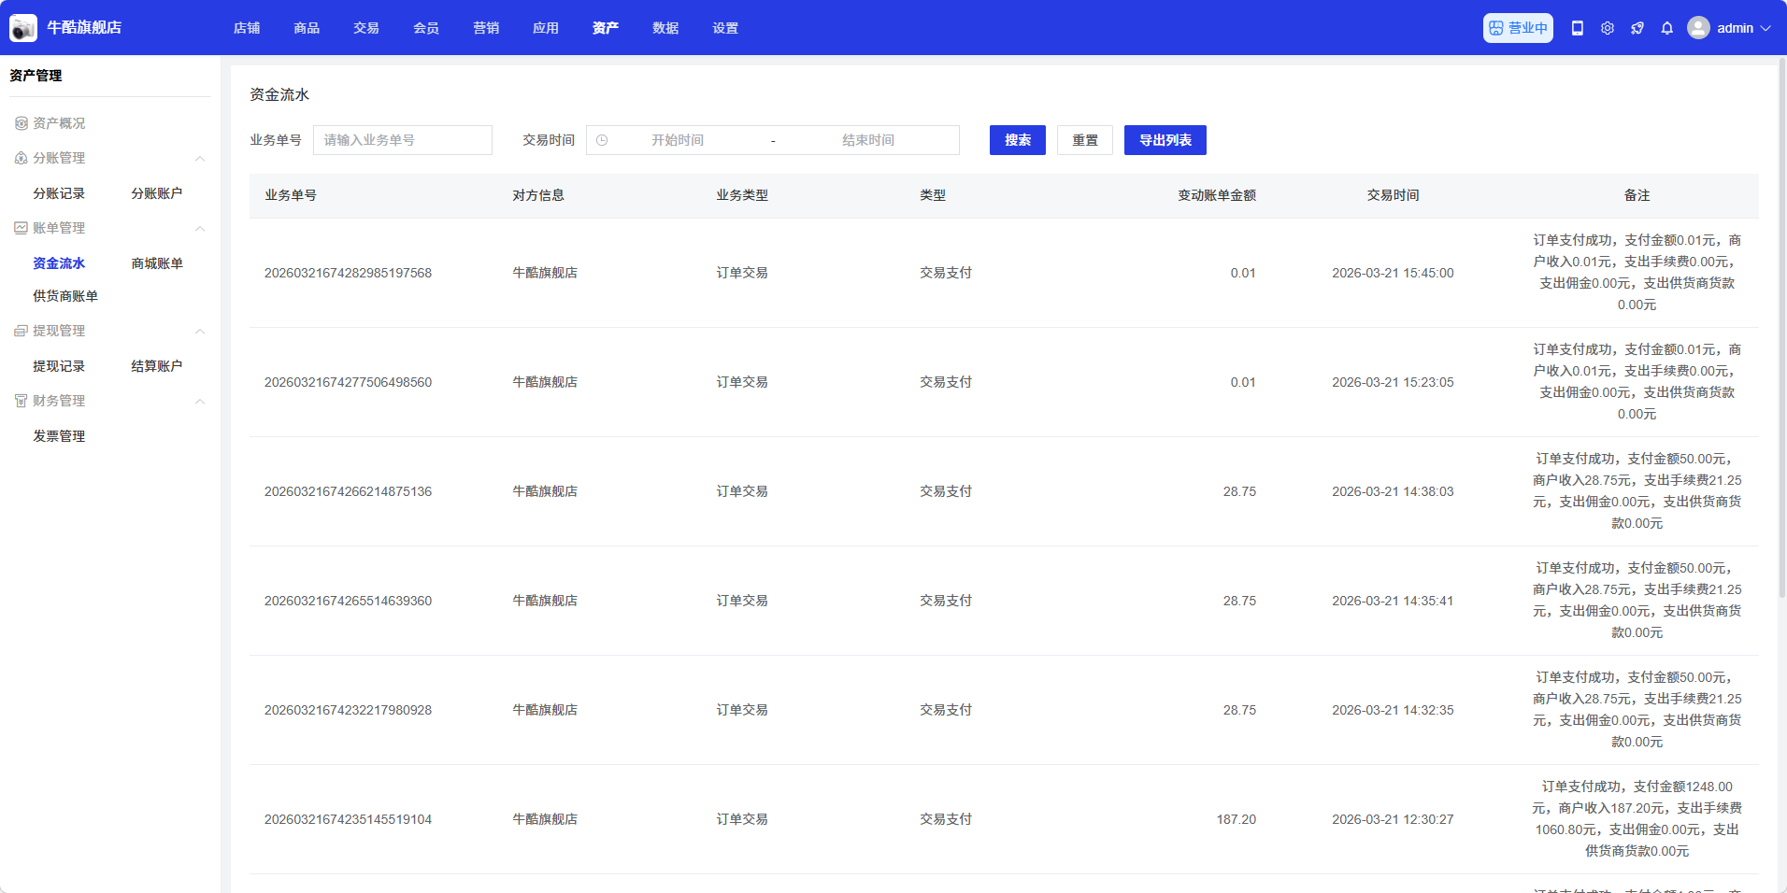Open notifications bell
Image resolution: width=1787 pixels, height=893 pixels.
(x=1667, y=28)
